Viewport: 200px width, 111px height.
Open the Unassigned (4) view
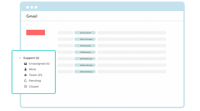coord(39,64)
